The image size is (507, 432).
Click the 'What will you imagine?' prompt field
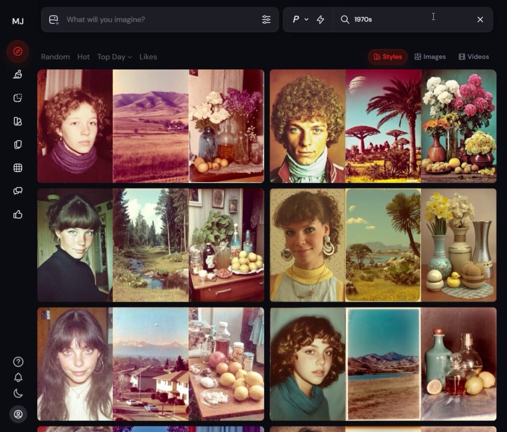158,20
